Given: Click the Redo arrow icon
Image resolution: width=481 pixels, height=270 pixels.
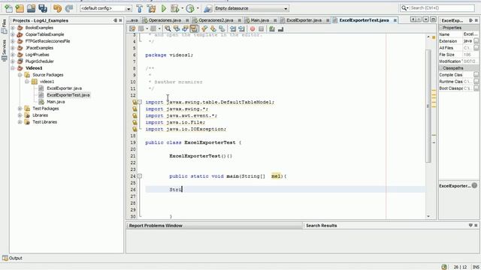Looking at the screenshot, I should click(69, 8).
